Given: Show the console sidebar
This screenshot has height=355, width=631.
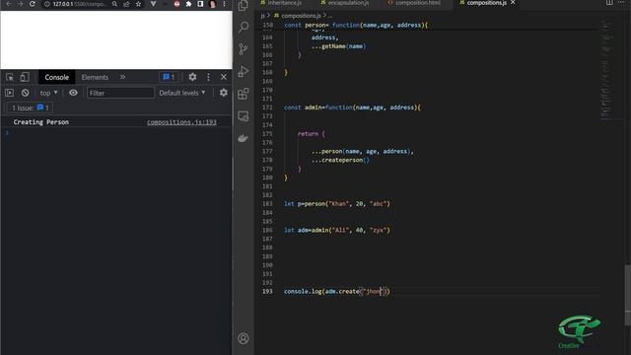Looking at the screenshot, I should [x=9, y=93].
